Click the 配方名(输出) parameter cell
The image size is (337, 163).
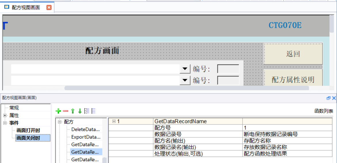click(x=198, y=141)
